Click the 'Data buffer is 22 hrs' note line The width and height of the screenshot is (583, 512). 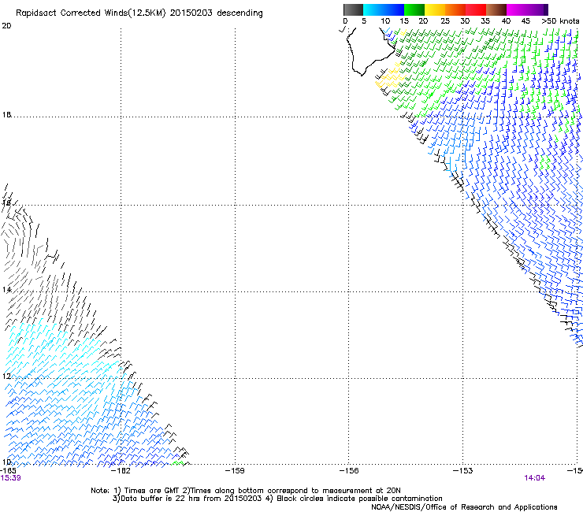coord(277,499)
